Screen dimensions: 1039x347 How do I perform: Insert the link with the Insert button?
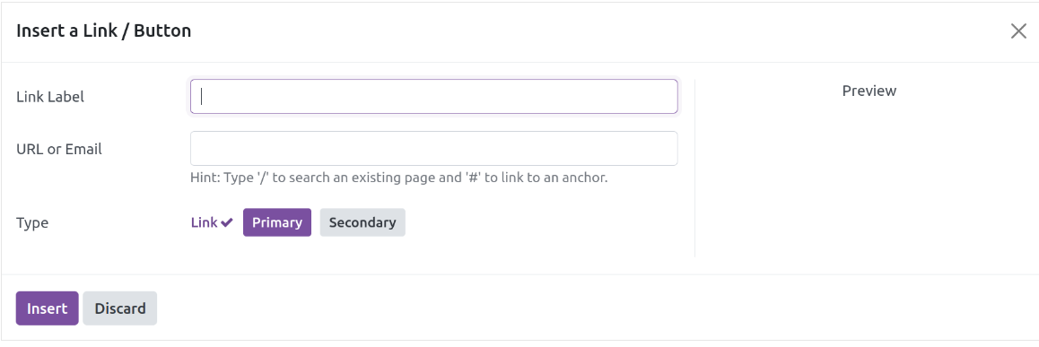tap(47, 308)
